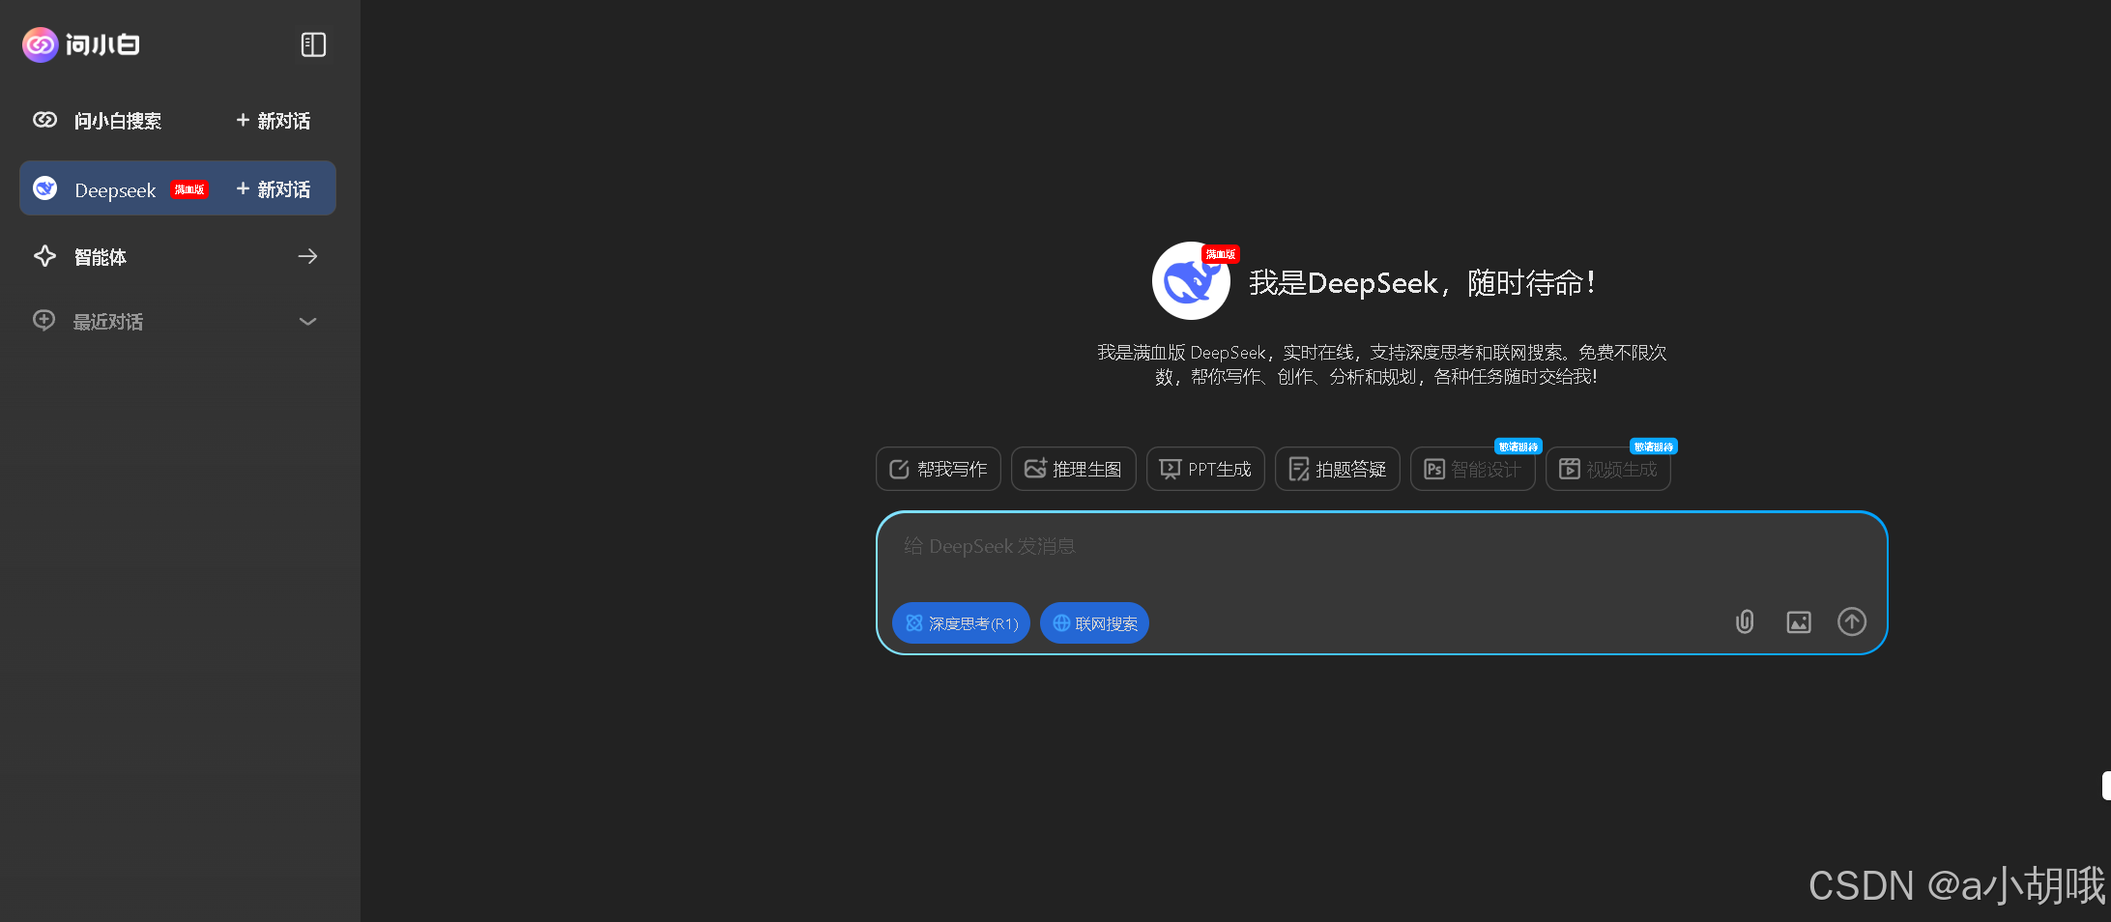Click the arrow beside 智能体
The image size is (2111, 922).
[x=307, y=256]
